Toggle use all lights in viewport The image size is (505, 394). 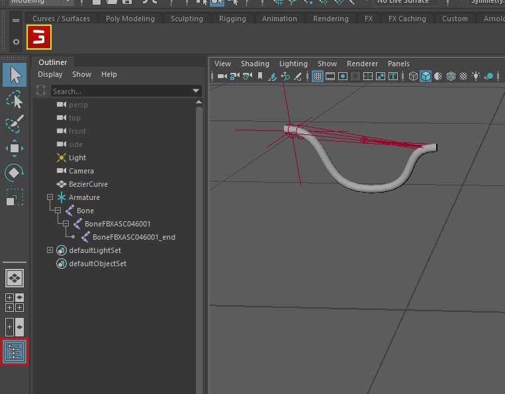(475, 77)
